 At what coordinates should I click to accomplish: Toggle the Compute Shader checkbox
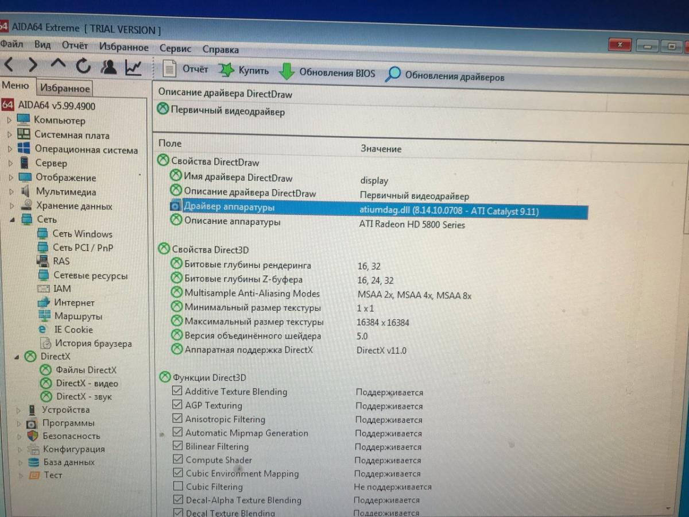(x=177, y=460)
